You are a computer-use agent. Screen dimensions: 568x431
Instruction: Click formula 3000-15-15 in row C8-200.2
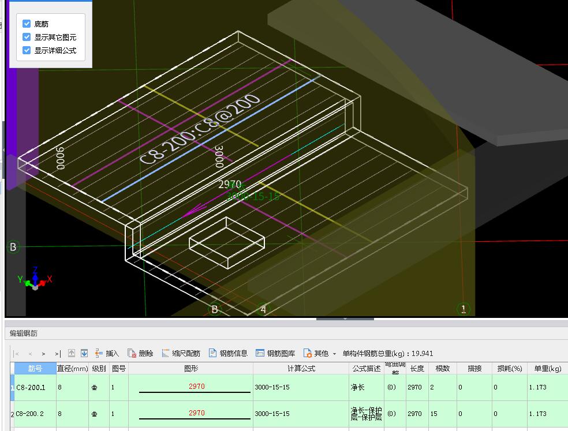(301, 414)
